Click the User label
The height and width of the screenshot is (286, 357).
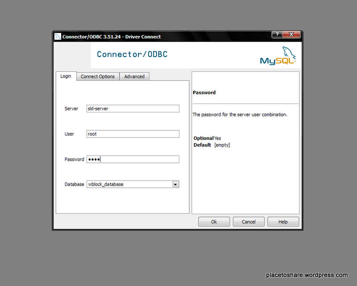[69, 134]
